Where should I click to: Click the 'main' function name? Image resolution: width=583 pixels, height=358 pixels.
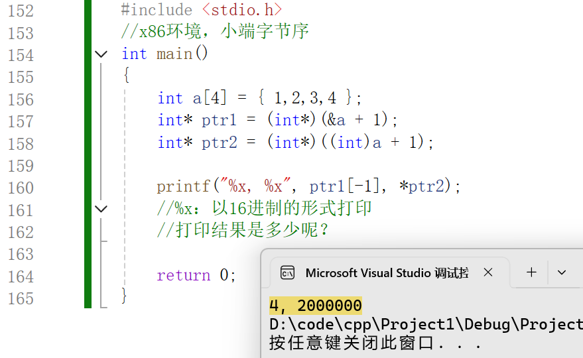pyautogui.click(x=174, y=54)
